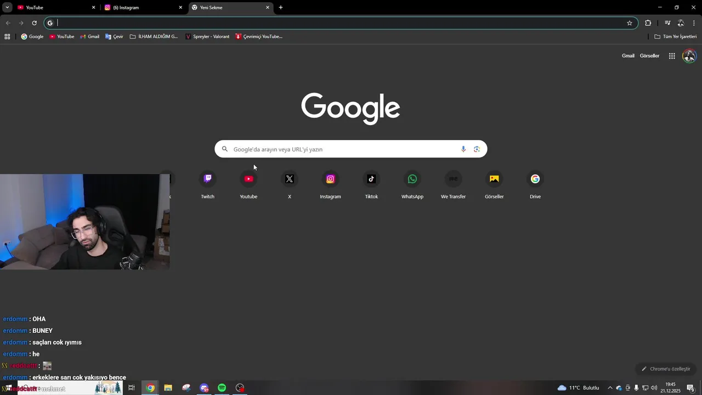Open the apps shortcut in bookmarks bar
The image size is (702, 395).
(x=7, y=37)
